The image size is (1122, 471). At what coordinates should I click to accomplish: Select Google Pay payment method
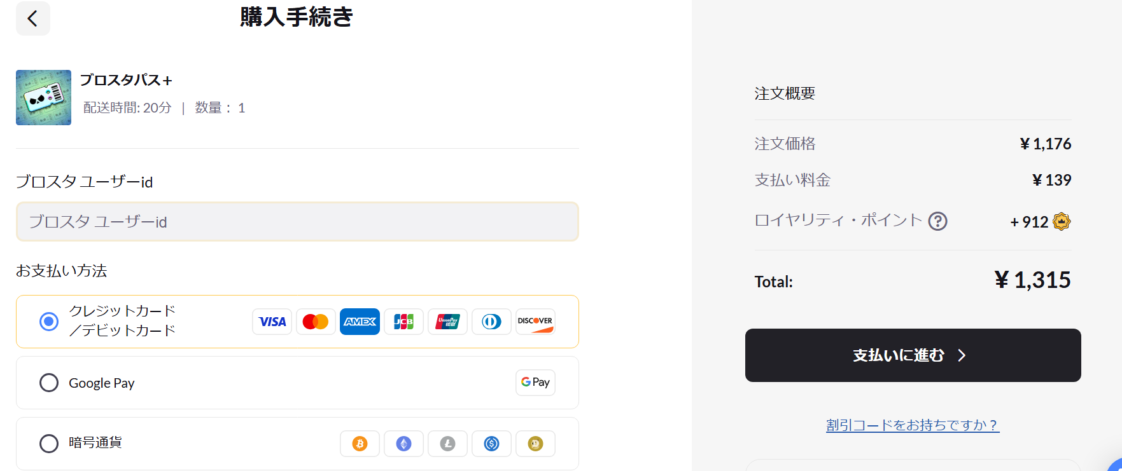pos(49,383)
